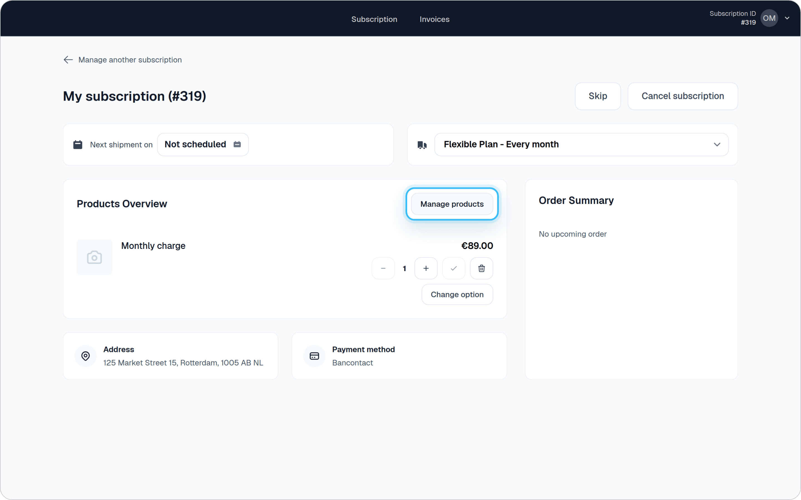Click the Skip button
Image resolution: width=801 pixels, height=500 pixels.
click(597, 96)
